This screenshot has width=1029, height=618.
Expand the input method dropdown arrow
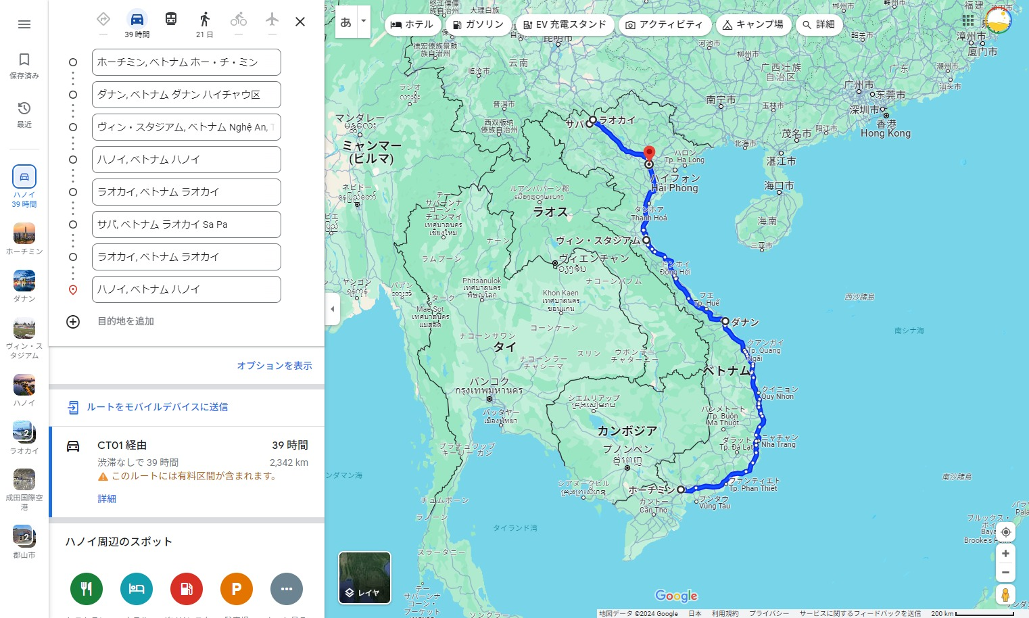coord(364,22)
